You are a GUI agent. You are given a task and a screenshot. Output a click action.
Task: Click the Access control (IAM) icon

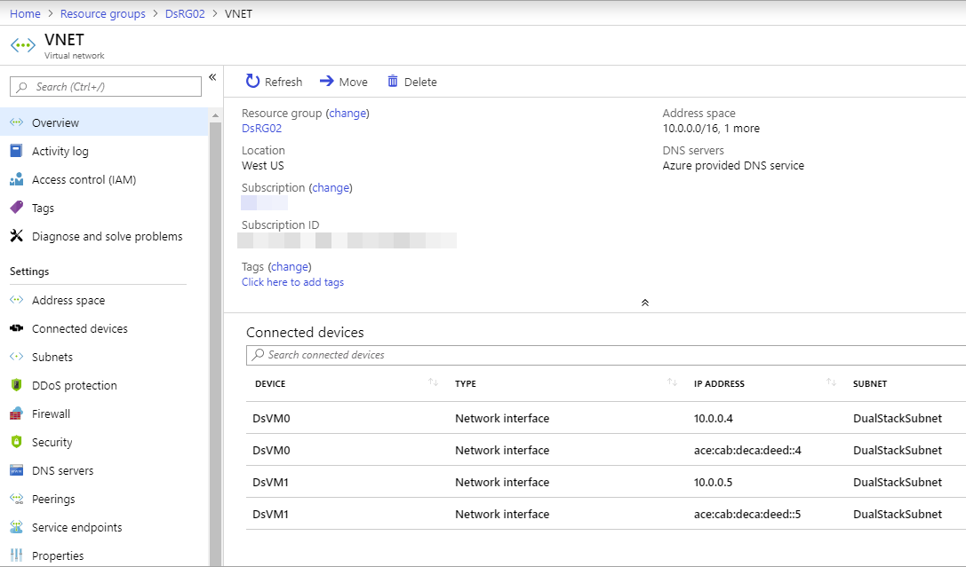[16, 179]
